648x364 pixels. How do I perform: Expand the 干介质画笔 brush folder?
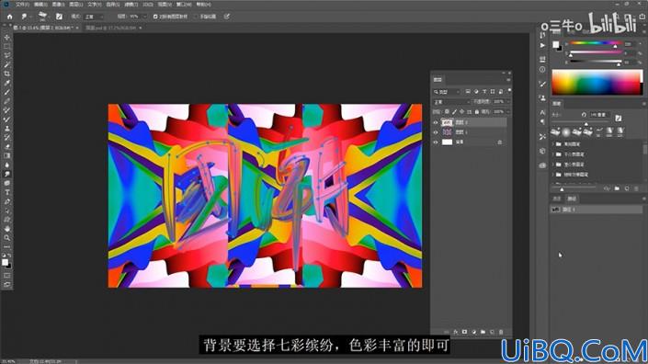pyautogui.click(x=553, y=154)
